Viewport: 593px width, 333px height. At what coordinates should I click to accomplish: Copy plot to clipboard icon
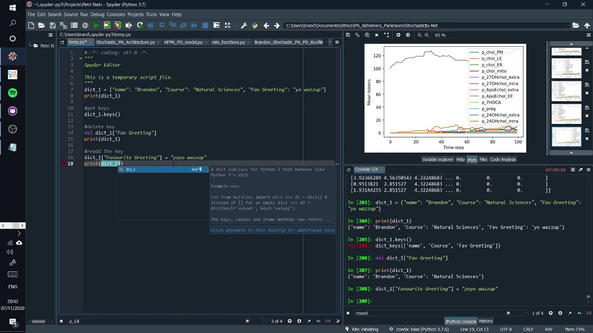pos(367,35)
